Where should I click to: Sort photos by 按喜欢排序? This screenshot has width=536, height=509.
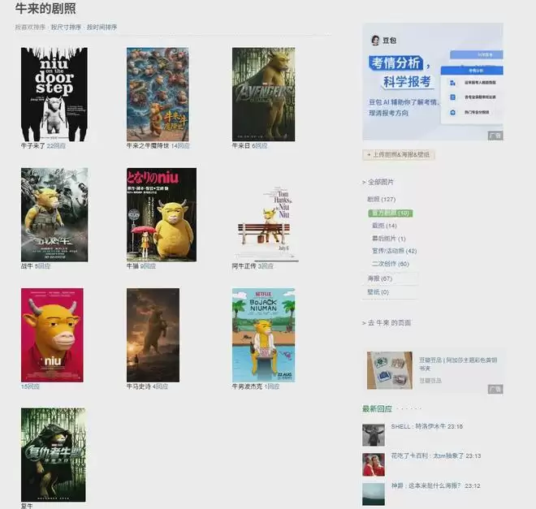click(x=30, y=27)
